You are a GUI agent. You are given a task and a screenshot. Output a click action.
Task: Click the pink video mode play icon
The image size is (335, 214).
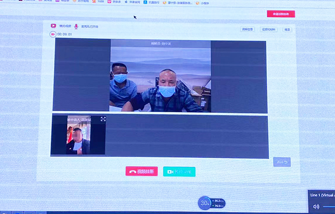click(x=54, y=26)
